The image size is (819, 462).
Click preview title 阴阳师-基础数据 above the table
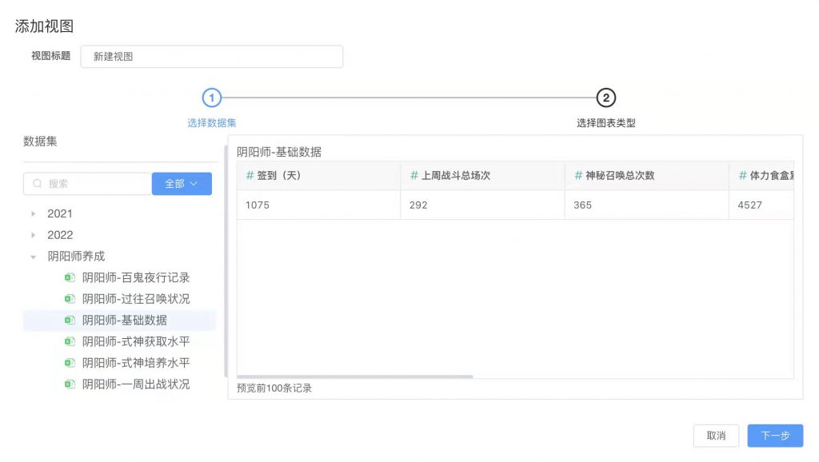click(279, 152)
